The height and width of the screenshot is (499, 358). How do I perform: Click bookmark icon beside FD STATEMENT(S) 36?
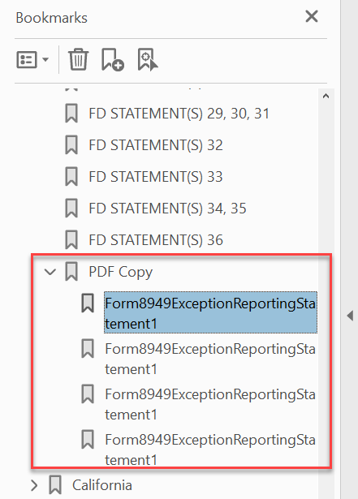(x=71, y=239)
